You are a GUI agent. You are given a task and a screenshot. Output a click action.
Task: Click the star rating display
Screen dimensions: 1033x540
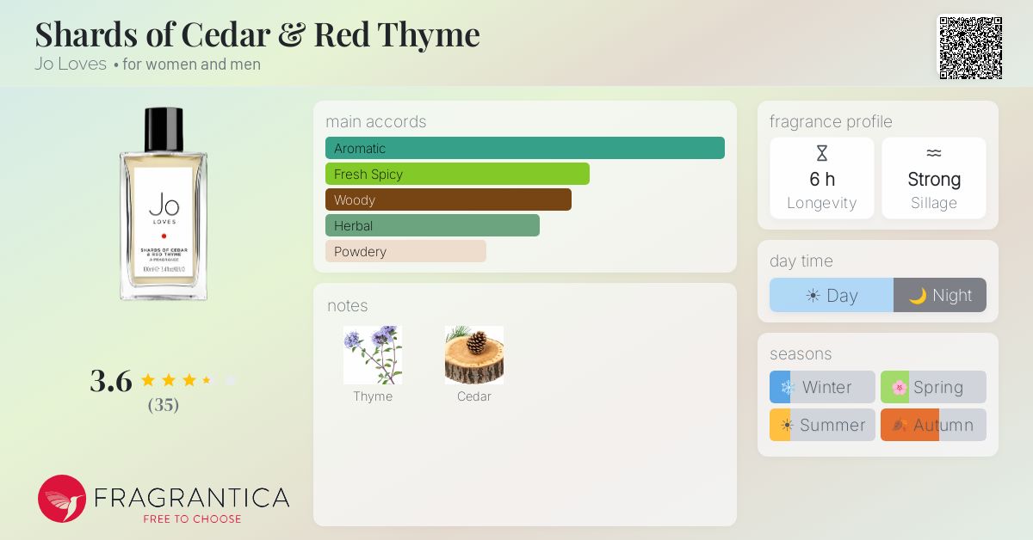click(188, 380)
